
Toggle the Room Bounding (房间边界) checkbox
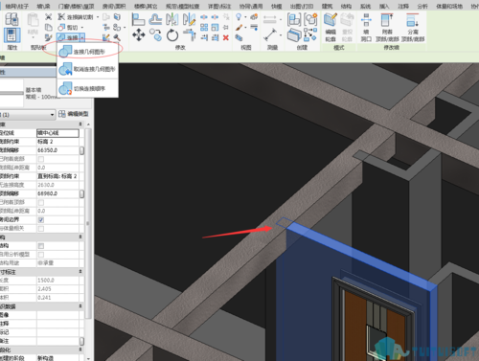[41, 220]
